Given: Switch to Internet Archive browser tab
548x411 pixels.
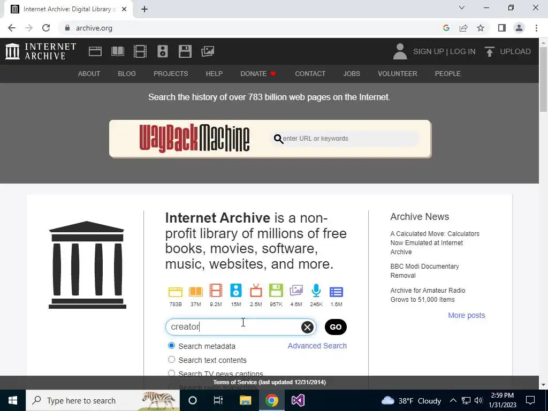Looking at the screenshot, I should [68, 10].
